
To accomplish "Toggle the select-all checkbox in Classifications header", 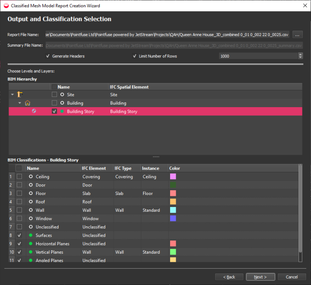I will coord(19,168).
